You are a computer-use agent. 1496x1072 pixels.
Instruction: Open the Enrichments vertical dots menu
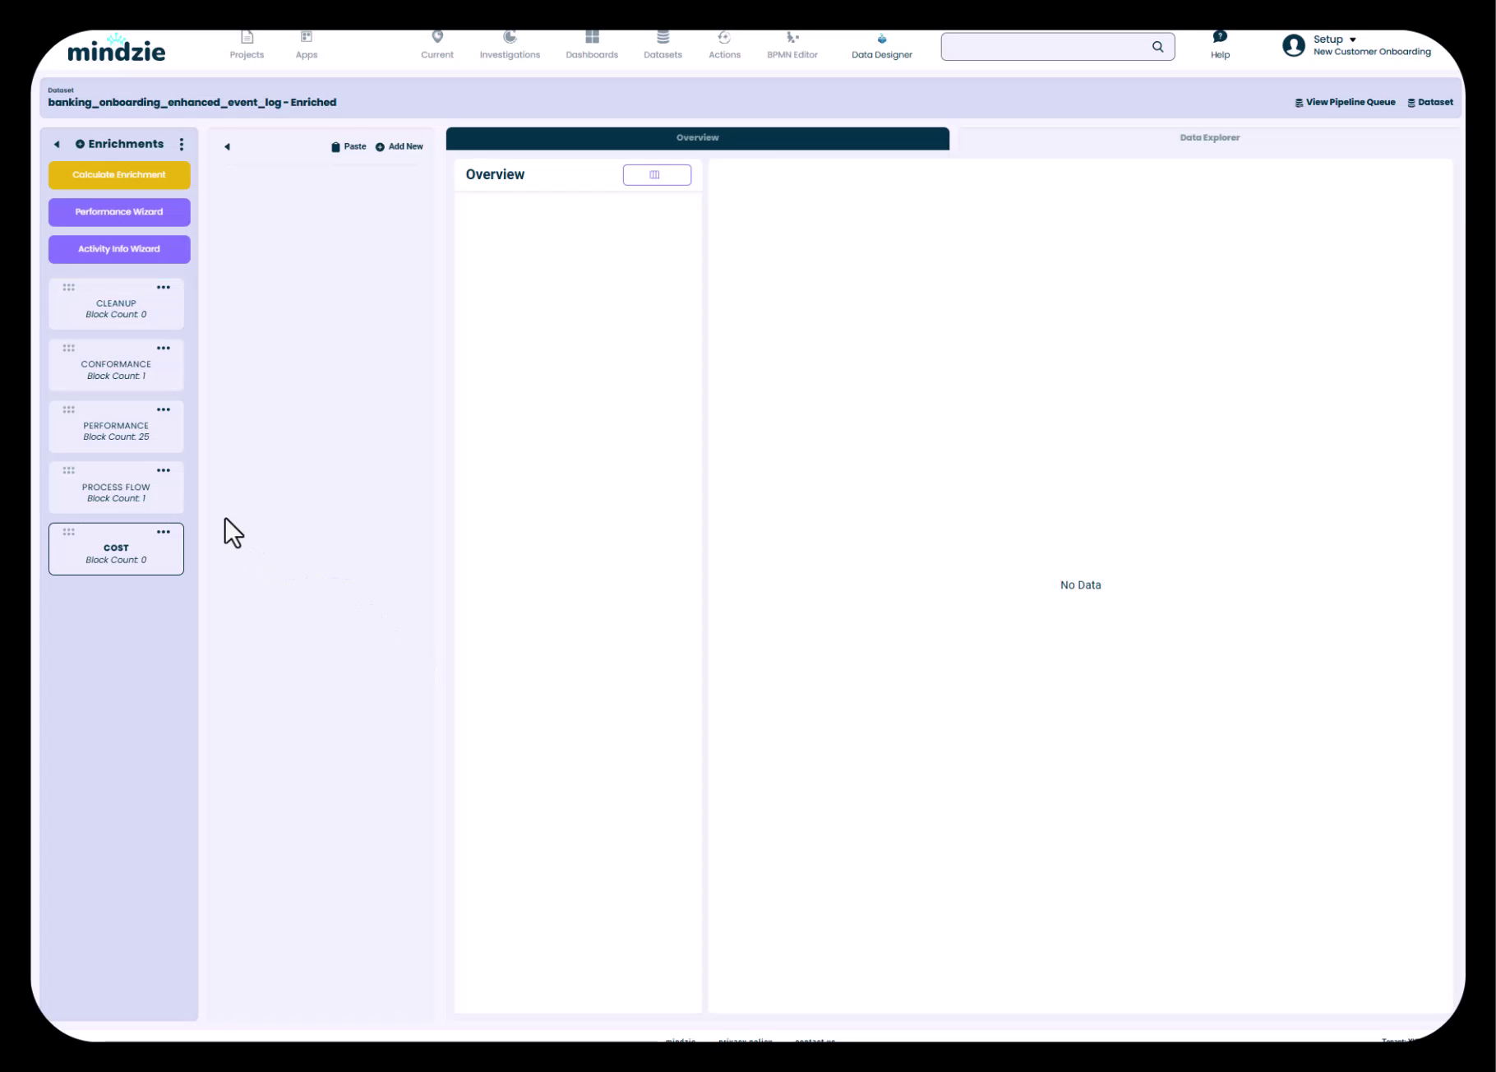(182, 145)
